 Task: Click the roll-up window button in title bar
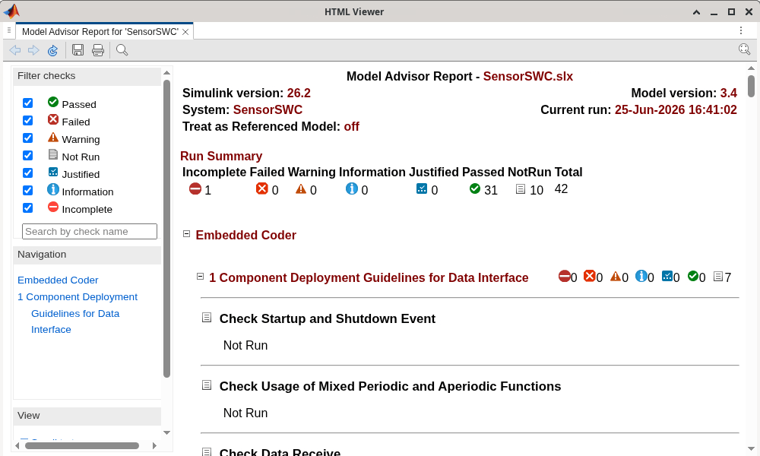pos(696,11)
